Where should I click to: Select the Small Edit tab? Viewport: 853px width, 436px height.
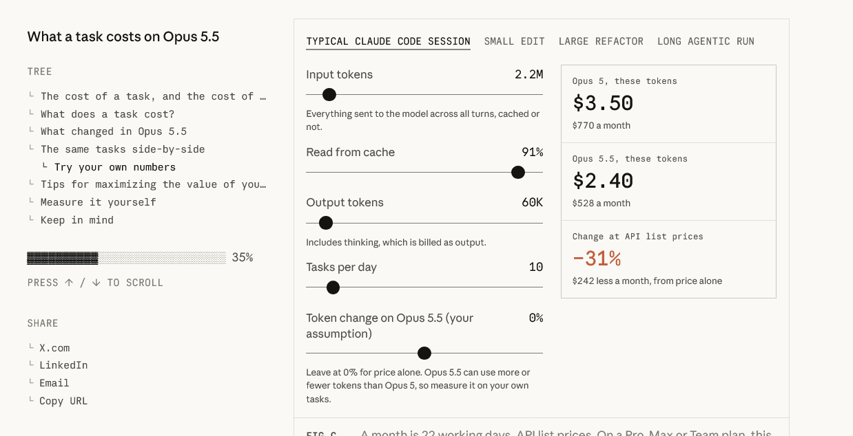[514, 41]
